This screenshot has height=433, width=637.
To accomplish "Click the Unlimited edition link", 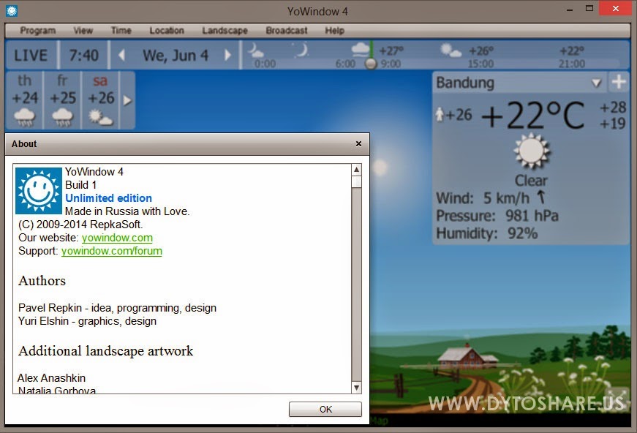I will pos(108,197).
